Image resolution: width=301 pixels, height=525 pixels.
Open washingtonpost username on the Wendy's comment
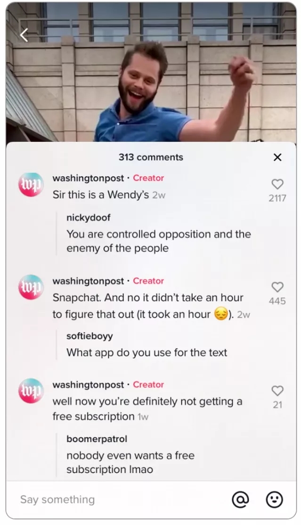(88, 178)
